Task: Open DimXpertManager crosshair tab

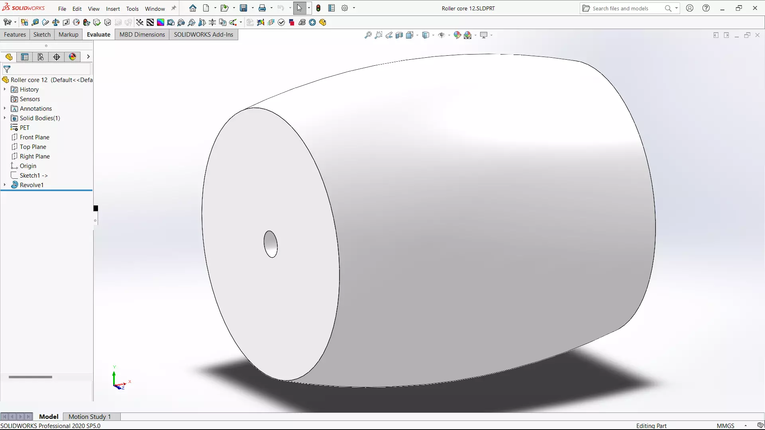Action: [x=57, y=57]
